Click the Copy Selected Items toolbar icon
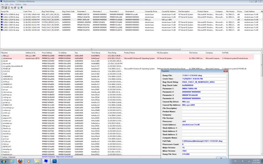Image resolution: width=263 pixels, height=164 pixels. 12,8
